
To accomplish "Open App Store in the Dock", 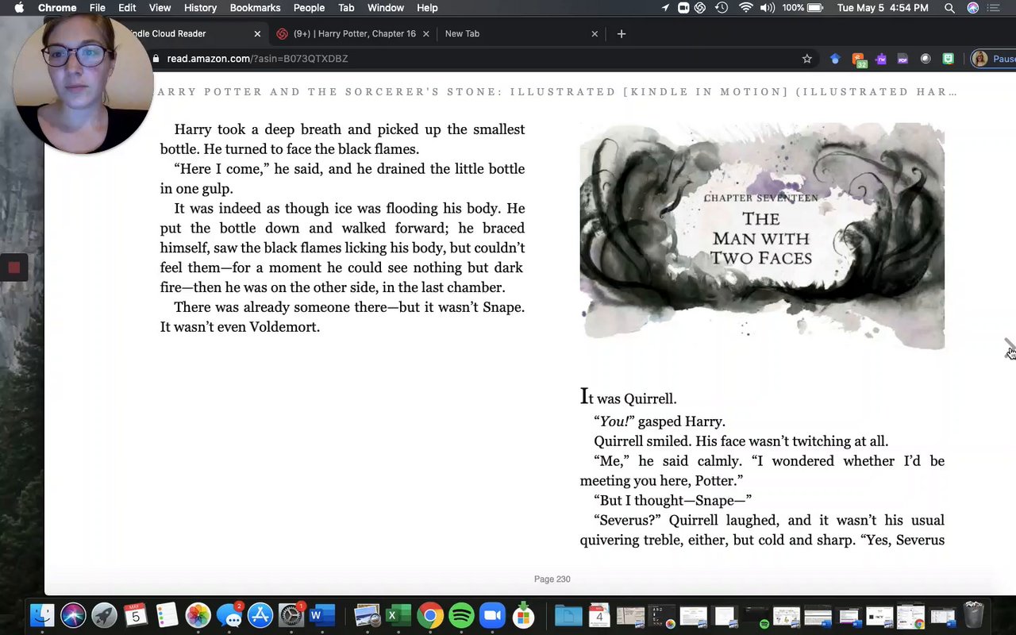I will click(260, 615).
